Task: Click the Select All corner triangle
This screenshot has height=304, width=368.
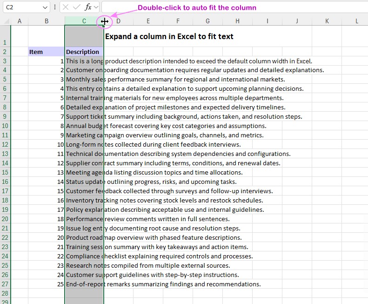Action: click(7, 21)
